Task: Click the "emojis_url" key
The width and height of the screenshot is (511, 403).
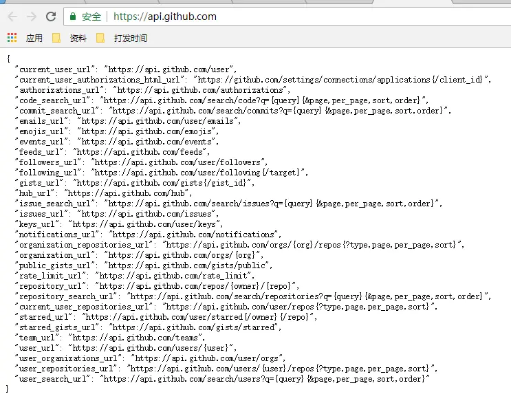Action: click(41, 131)
